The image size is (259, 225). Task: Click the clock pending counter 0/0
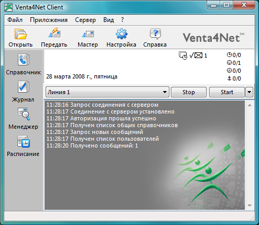tap(234, 55)
